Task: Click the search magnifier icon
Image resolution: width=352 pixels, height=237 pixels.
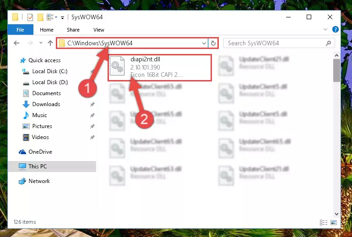Action: tap(329, 43)
